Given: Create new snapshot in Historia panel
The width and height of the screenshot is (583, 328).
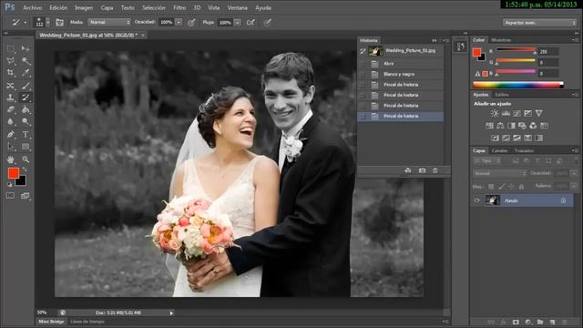Looking at the screenshot, I should click(x=422, y=170).
